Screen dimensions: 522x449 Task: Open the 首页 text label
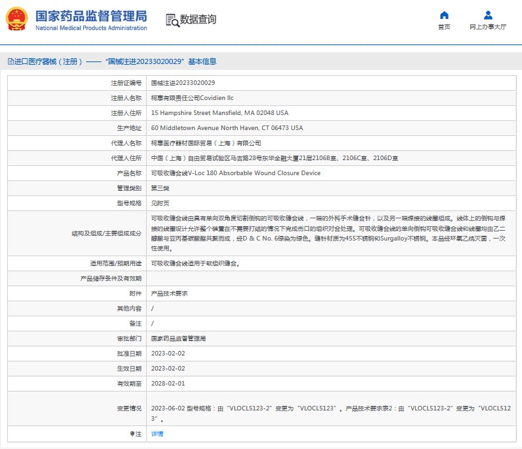[x=444, y=27]
